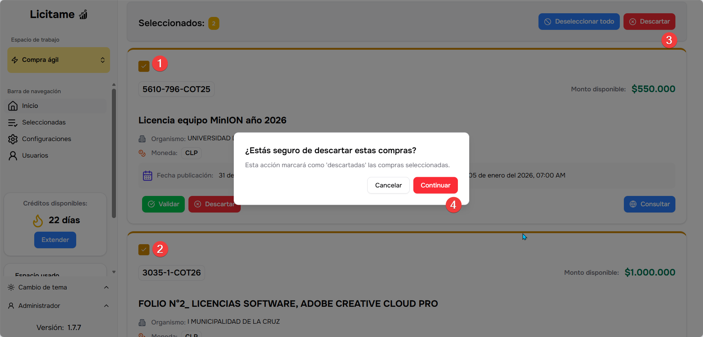Click the Usuarios person icon
Image resolution: width=703 pixels, height=337 pixels.
tap(13, 156)
